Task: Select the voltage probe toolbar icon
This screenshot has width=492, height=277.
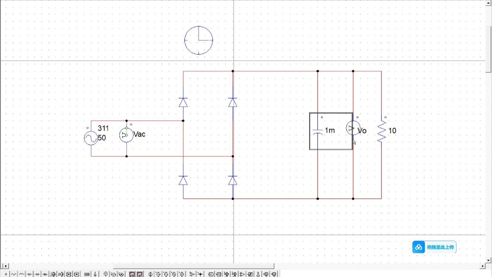Action: (106, 274)
